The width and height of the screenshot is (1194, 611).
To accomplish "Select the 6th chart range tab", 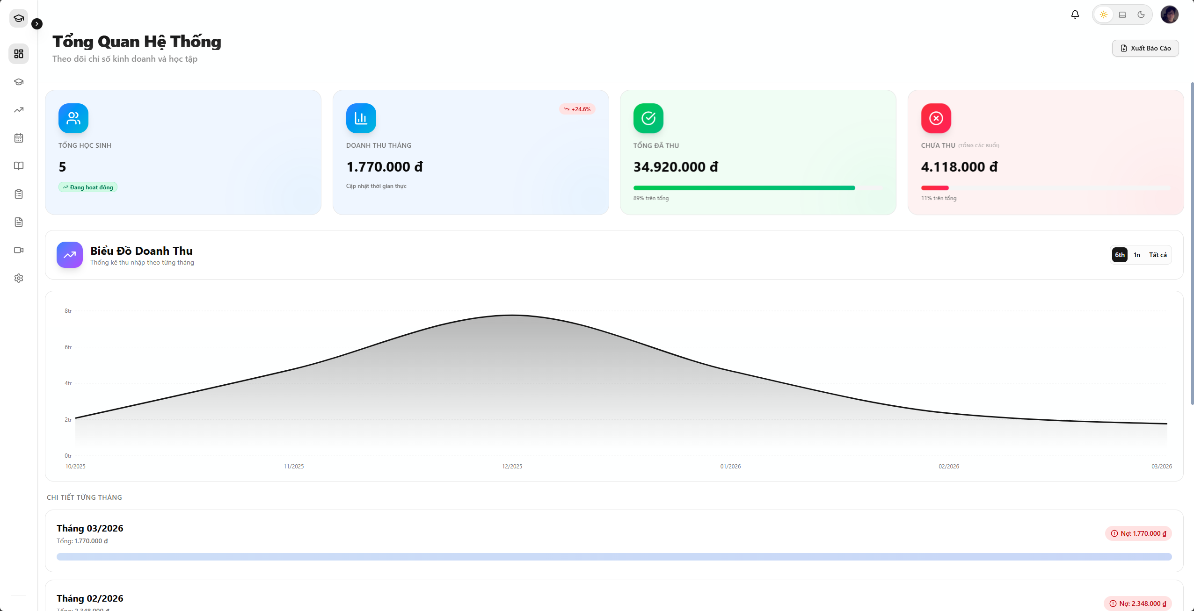I will pyautogui.click(x=1120, y=255).
